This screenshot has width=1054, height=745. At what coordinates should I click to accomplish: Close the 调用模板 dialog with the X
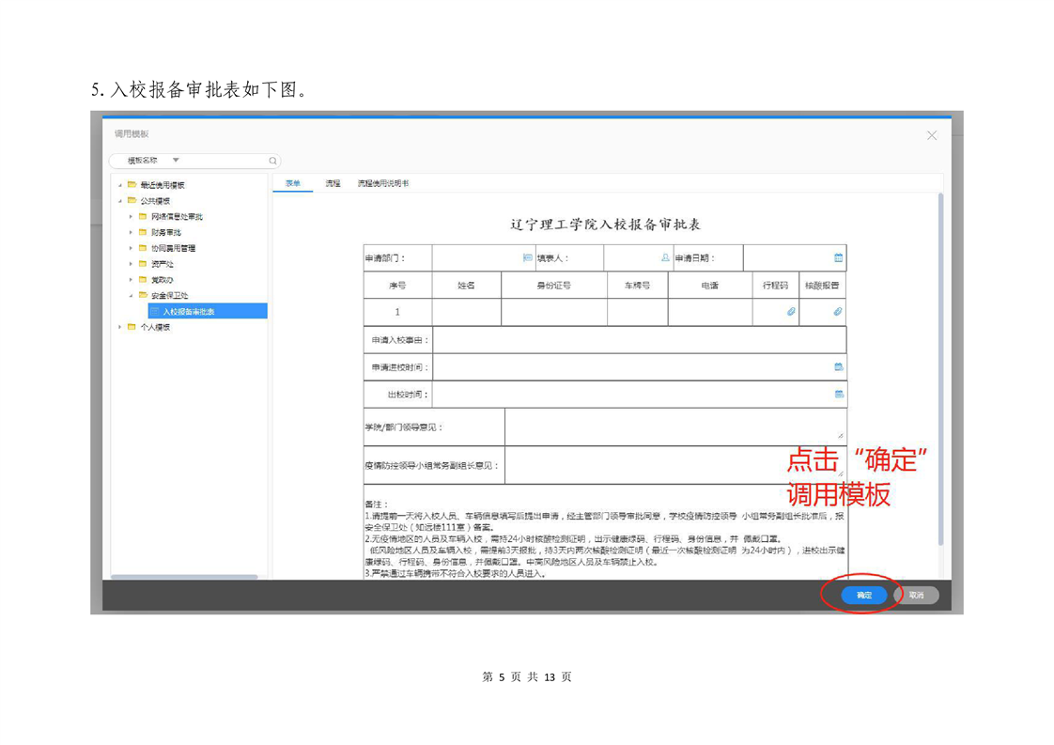[932, 135]
